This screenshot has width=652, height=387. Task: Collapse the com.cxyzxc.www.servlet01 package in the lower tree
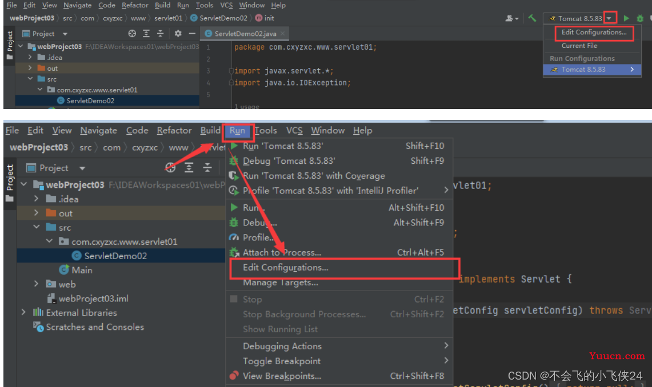(50, 241)
